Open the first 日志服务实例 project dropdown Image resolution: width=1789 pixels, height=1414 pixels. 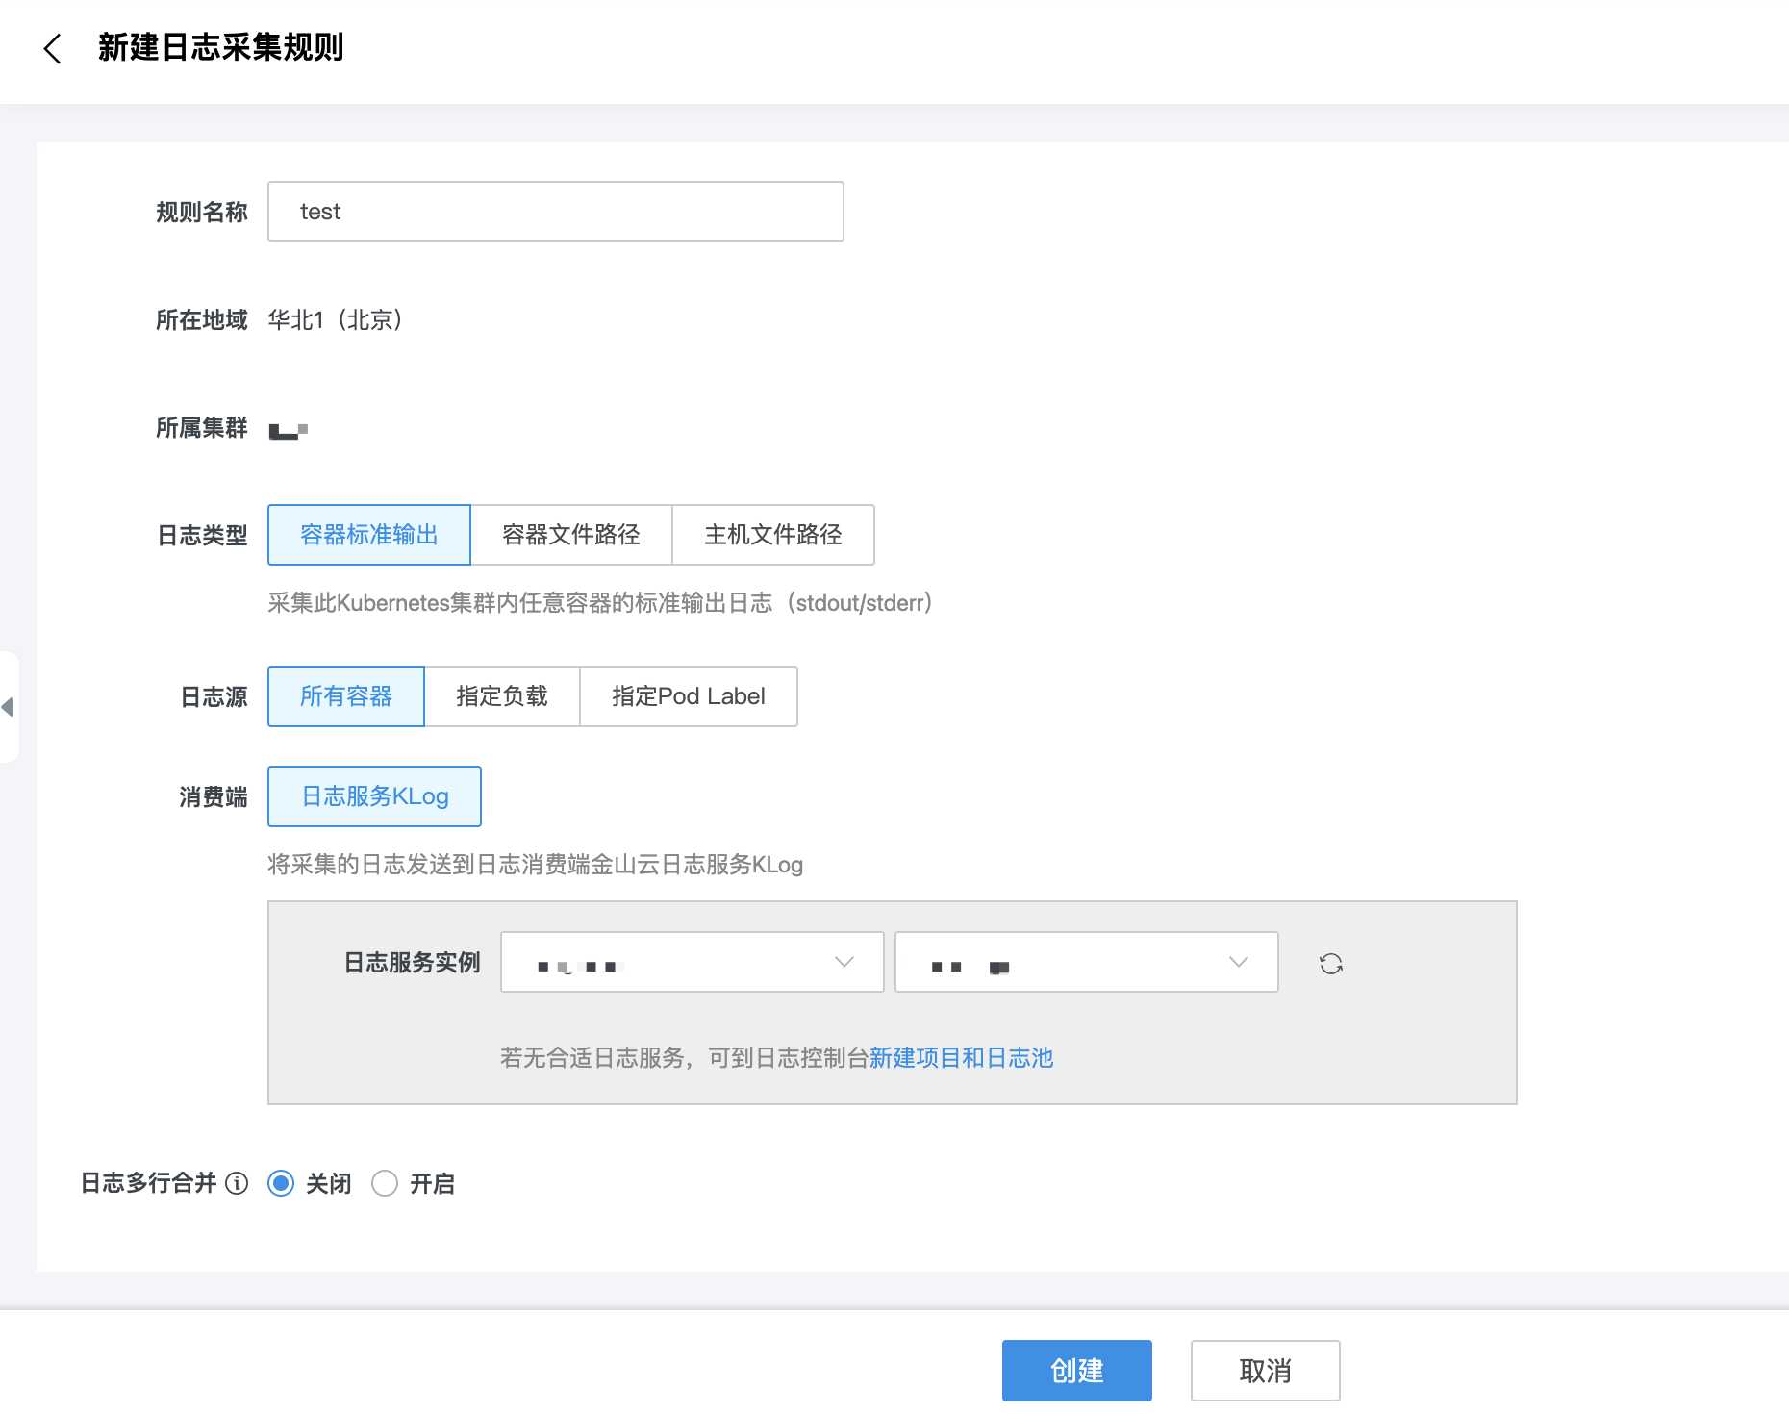tap(692, 962)
